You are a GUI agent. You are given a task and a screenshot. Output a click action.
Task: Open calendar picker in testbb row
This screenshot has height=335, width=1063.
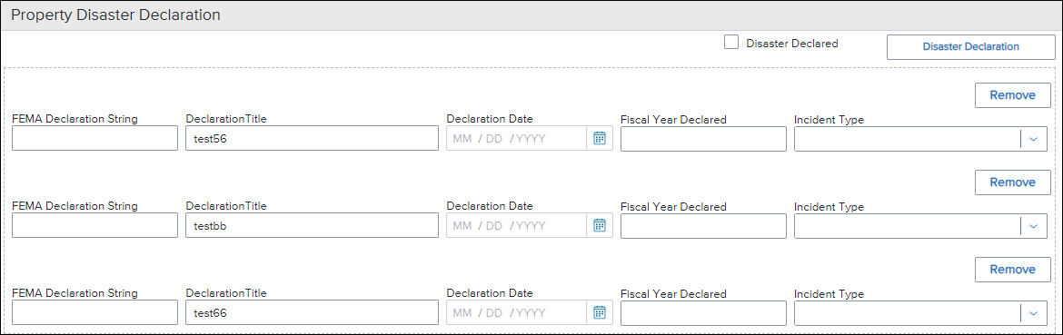(600, 226)
